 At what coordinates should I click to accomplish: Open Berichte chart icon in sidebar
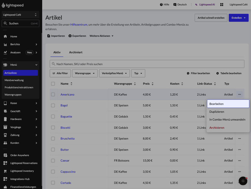pyautogui.click(x=5, y=44)
